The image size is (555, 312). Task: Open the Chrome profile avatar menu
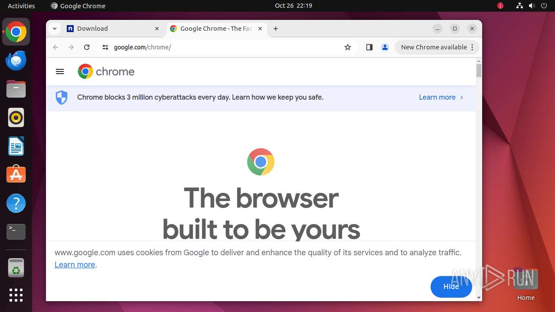pos(385,47)
